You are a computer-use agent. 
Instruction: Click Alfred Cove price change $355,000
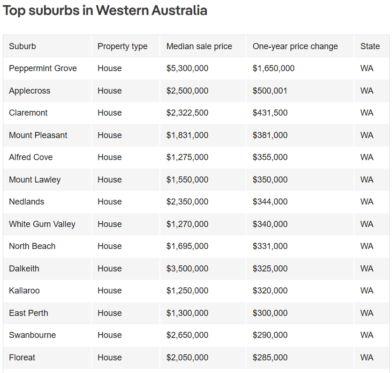[270, 157]
